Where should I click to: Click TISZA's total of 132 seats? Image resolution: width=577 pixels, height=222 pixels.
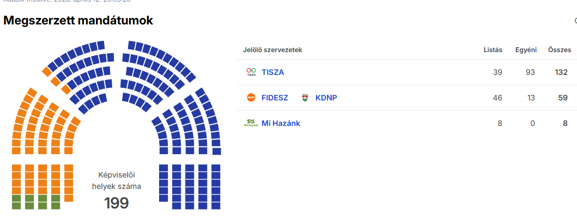point(561,72)
